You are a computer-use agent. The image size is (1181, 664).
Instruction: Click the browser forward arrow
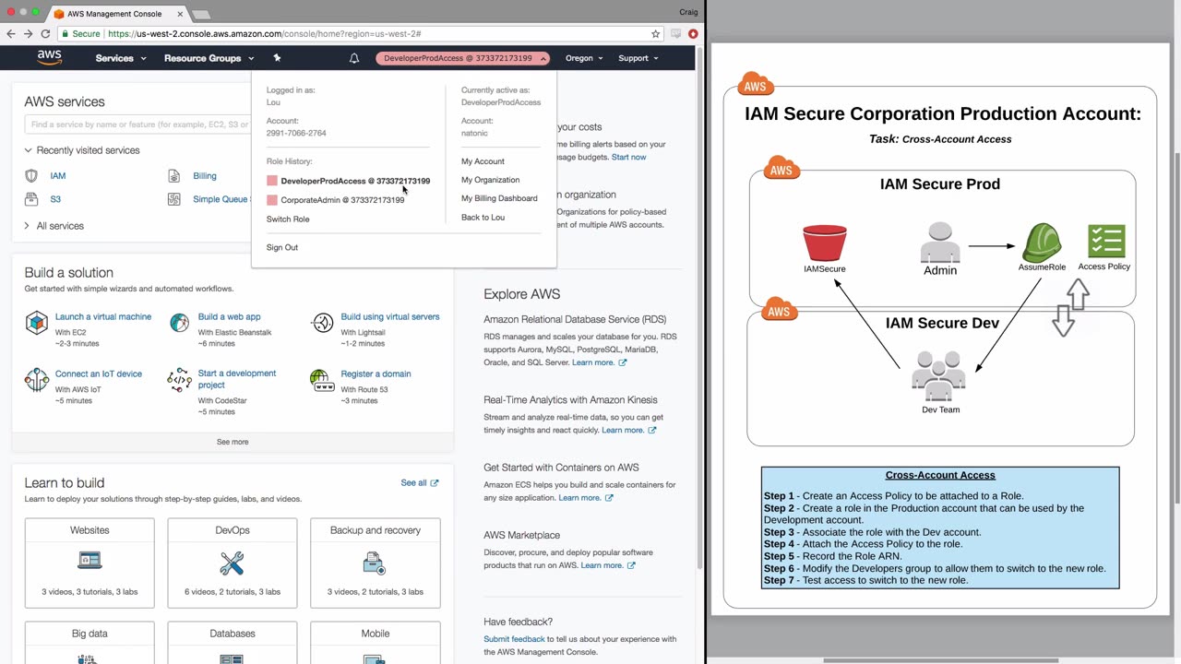click(x=28, y=34)
